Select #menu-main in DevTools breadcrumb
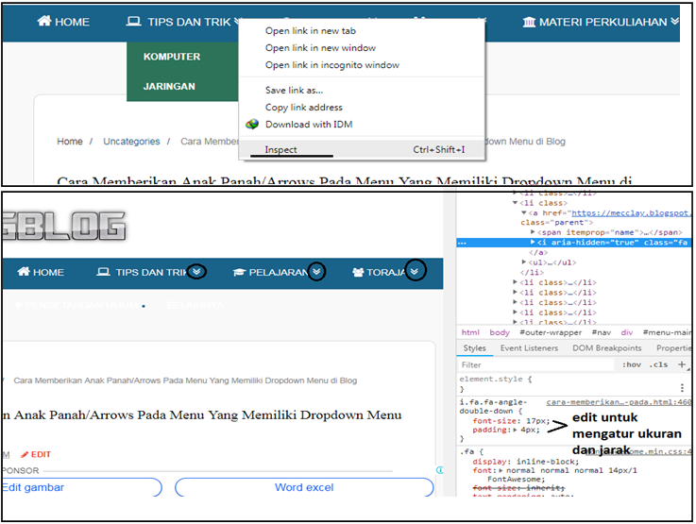This screenshot has height=524, width=696. coord(667,332)
